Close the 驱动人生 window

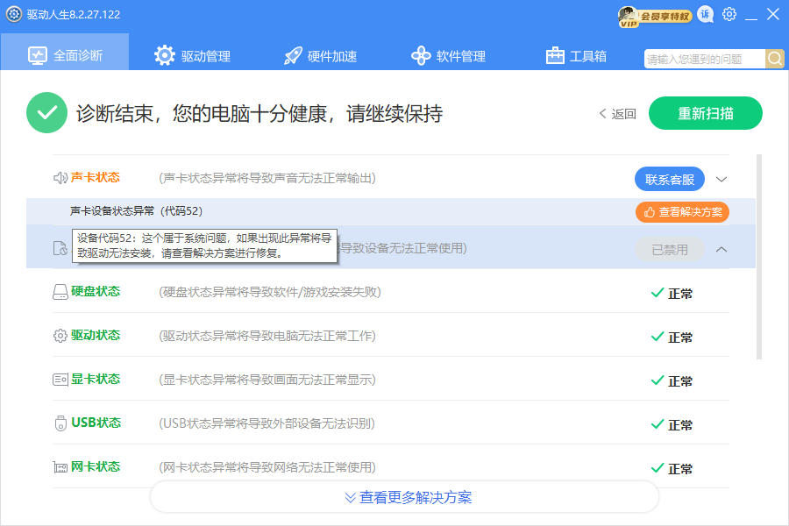[x=773, y=14]
